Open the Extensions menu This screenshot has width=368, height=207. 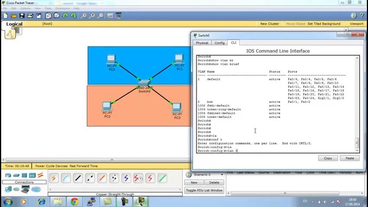pos(63,9)
